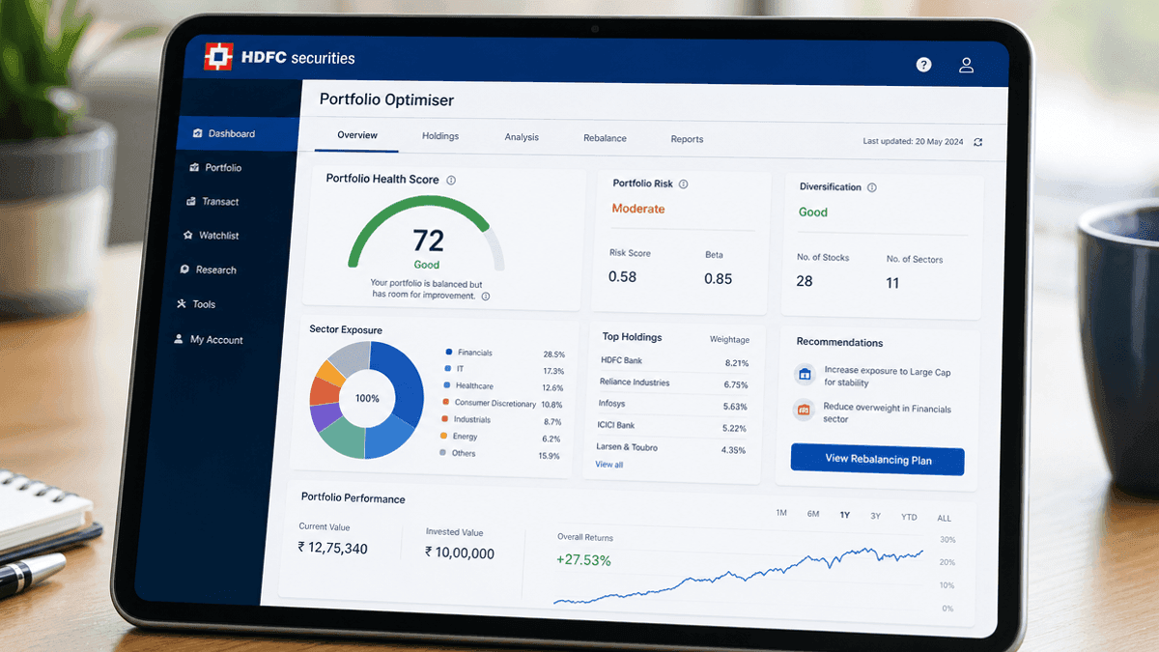The height and width of the screenshot is (652, 1159).
Task: Click the HDFC Bank holding row
Action: (x=674, y=361)
